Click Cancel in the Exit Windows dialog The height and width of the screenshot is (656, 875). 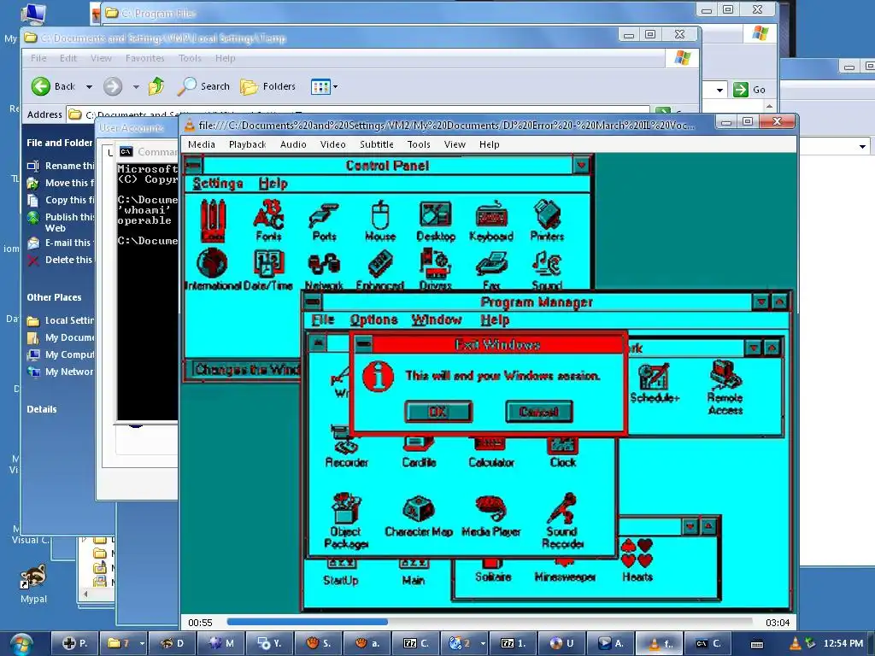538,412
